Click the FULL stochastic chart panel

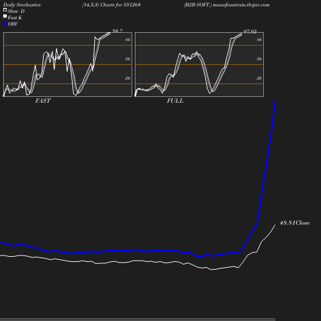coord(199,64)
